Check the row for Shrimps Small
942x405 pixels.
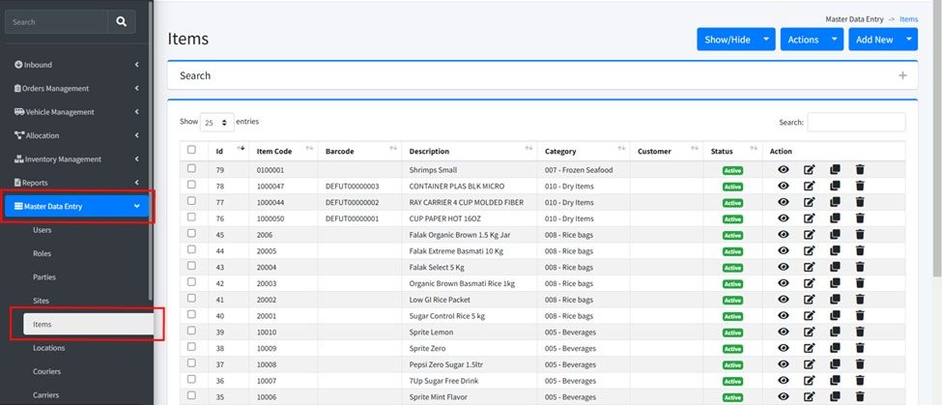click(191, 169)
